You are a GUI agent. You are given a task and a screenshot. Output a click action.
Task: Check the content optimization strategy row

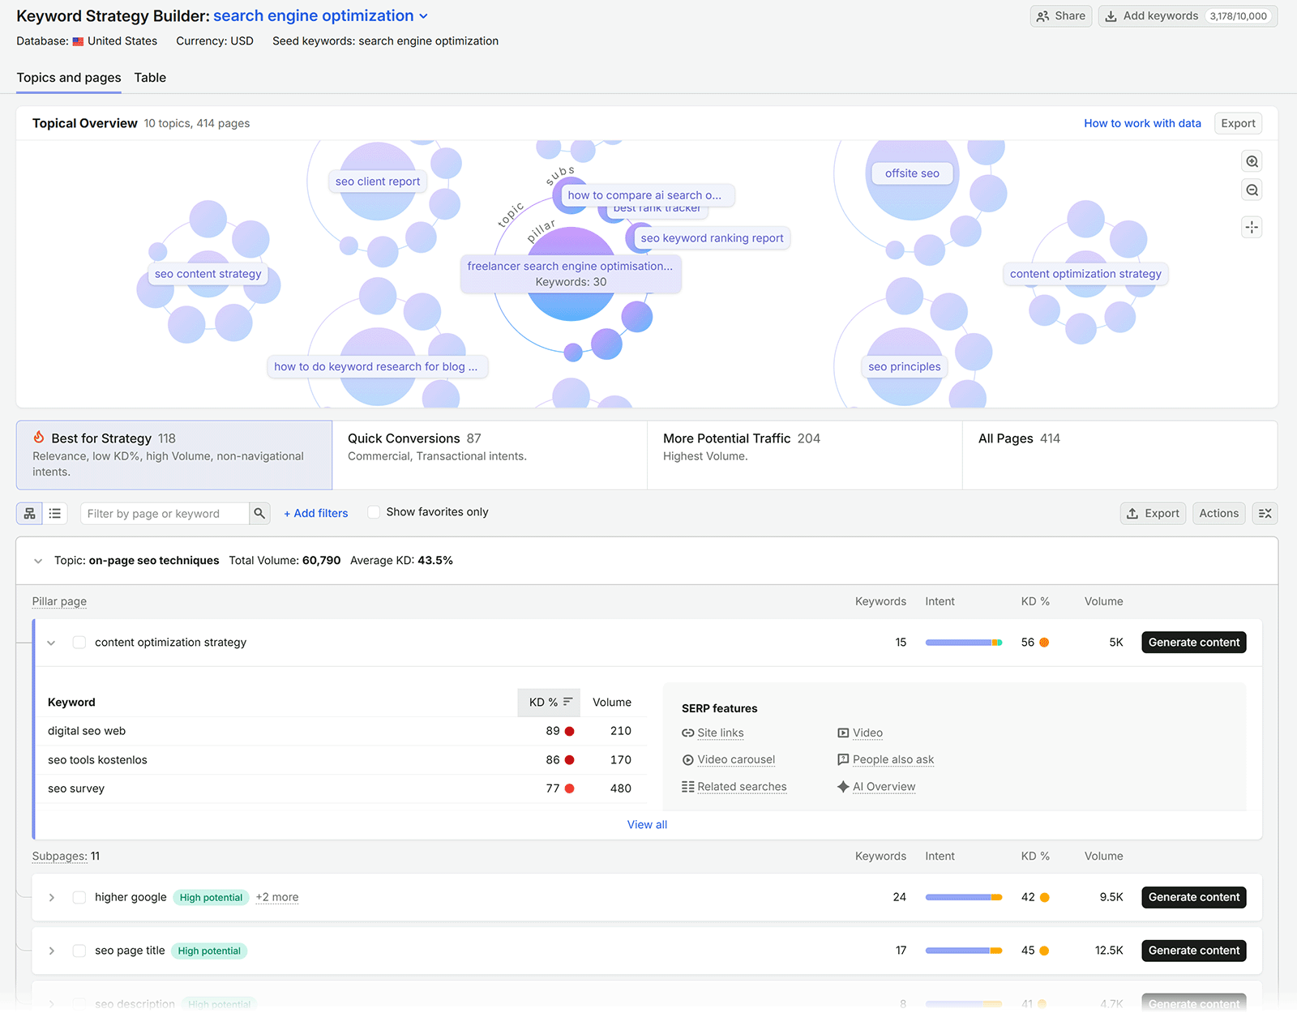point(79,643)
